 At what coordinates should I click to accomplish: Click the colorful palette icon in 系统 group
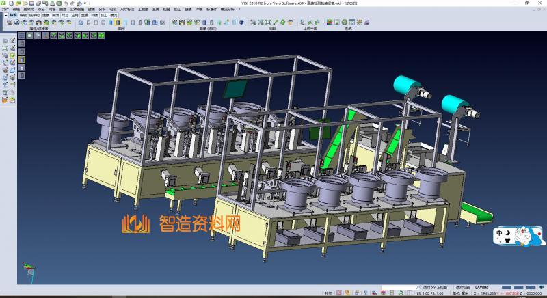click(x=330, y=23)
